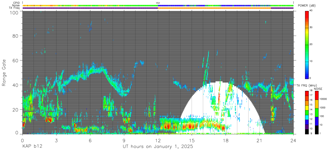
Task: Click the 60 label on the Range Gate axis
Action: click(x=15, y=61)
